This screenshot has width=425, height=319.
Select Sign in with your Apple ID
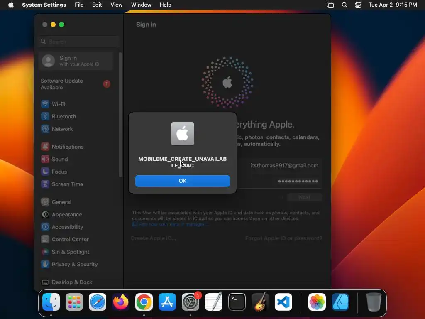[x=76, y=61]
